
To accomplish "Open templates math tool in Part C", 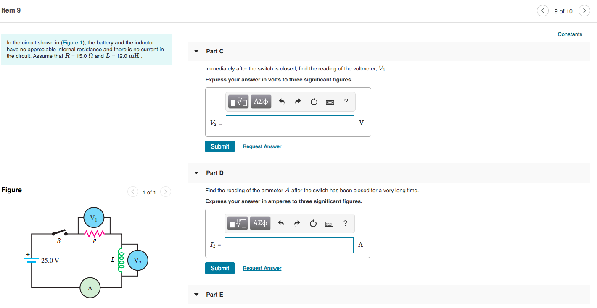I will [239, 102].
